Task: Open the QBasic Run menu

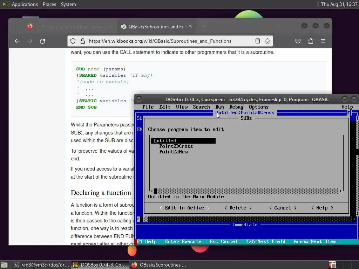Action: 219,107
